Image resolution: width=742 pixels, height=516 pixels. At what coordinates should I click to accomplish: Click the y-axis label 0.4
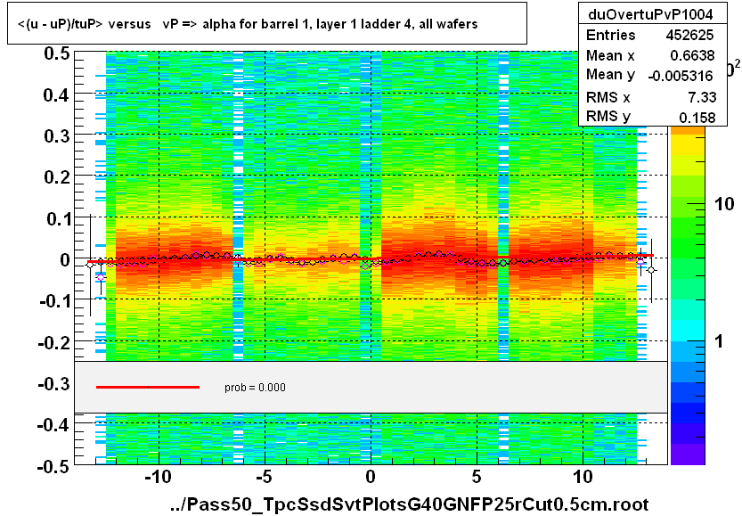click(57, 95)
